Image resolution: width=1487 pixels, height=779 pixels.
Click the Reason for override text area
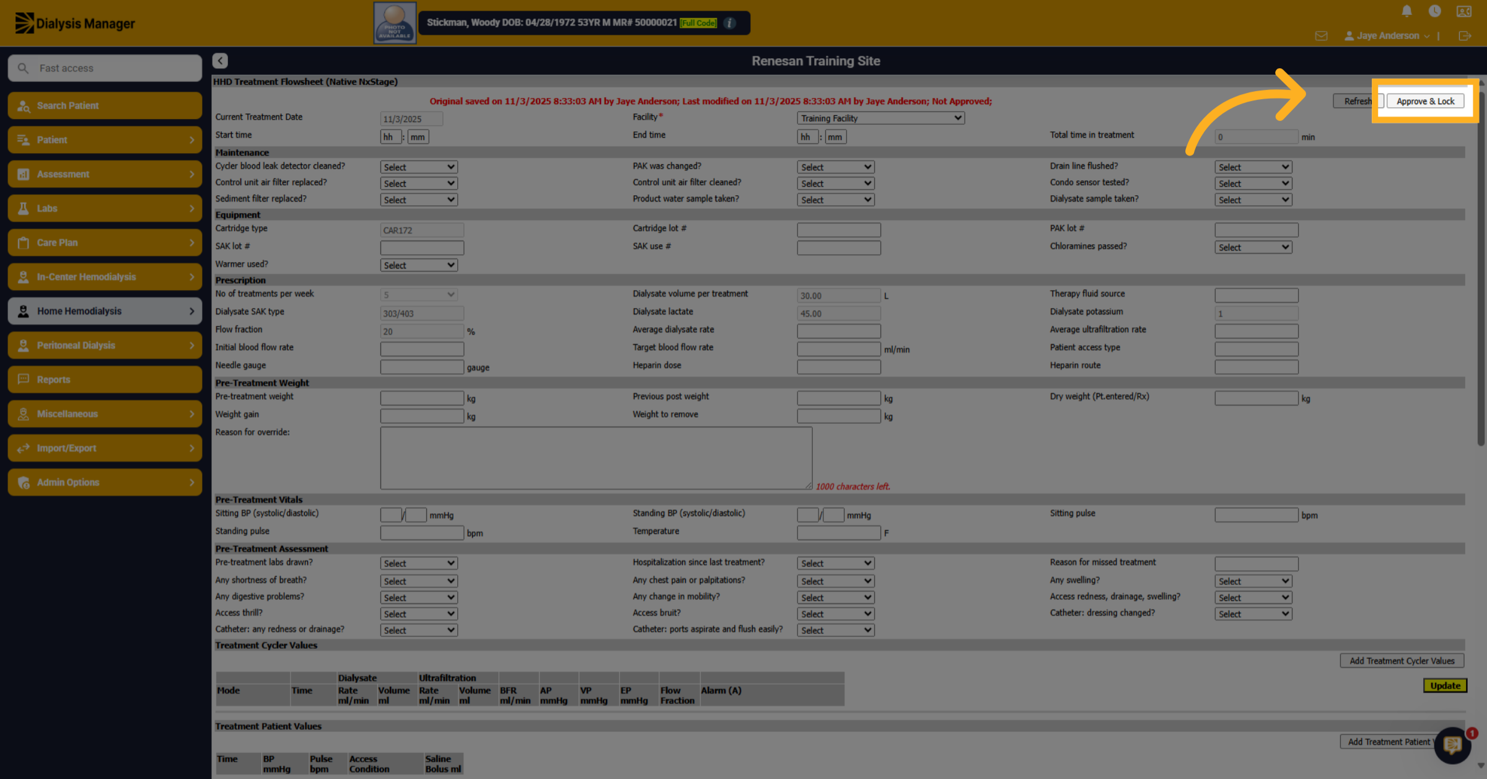pos(596,458)
